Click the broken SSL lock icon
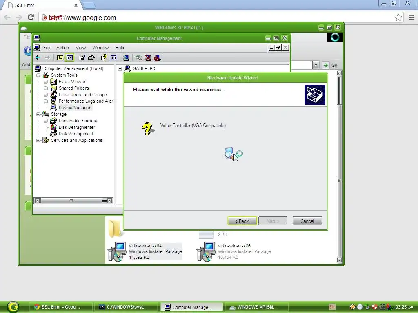418x313 pixels. [x=44, y=18]
